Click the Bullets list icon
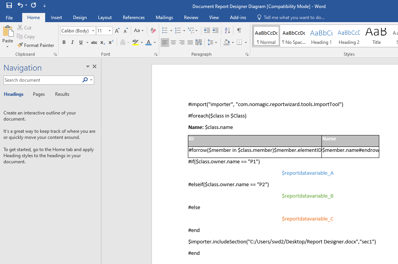 coord(165,31)
